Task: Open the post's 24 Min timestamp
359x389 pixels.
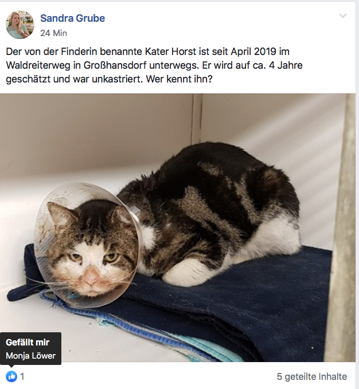Action: tap(54, 33)
